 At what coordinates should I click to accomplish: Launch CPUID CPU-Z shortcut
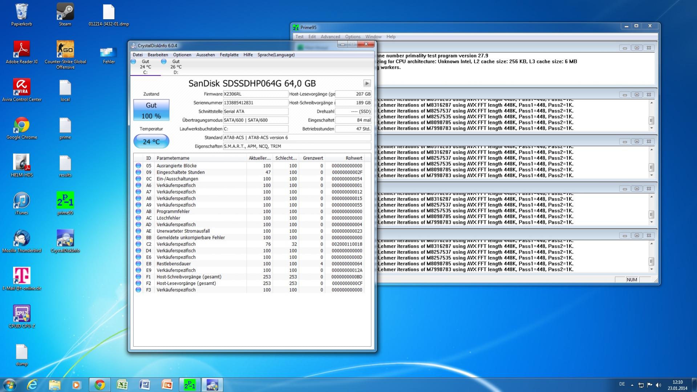[22, 317]
